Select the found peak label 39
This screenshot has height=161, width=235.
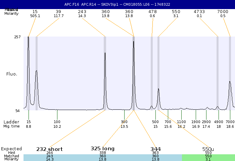coord(58,11)
